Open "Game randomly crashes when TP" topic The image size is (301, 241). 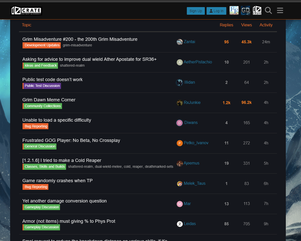pos(57,181)
